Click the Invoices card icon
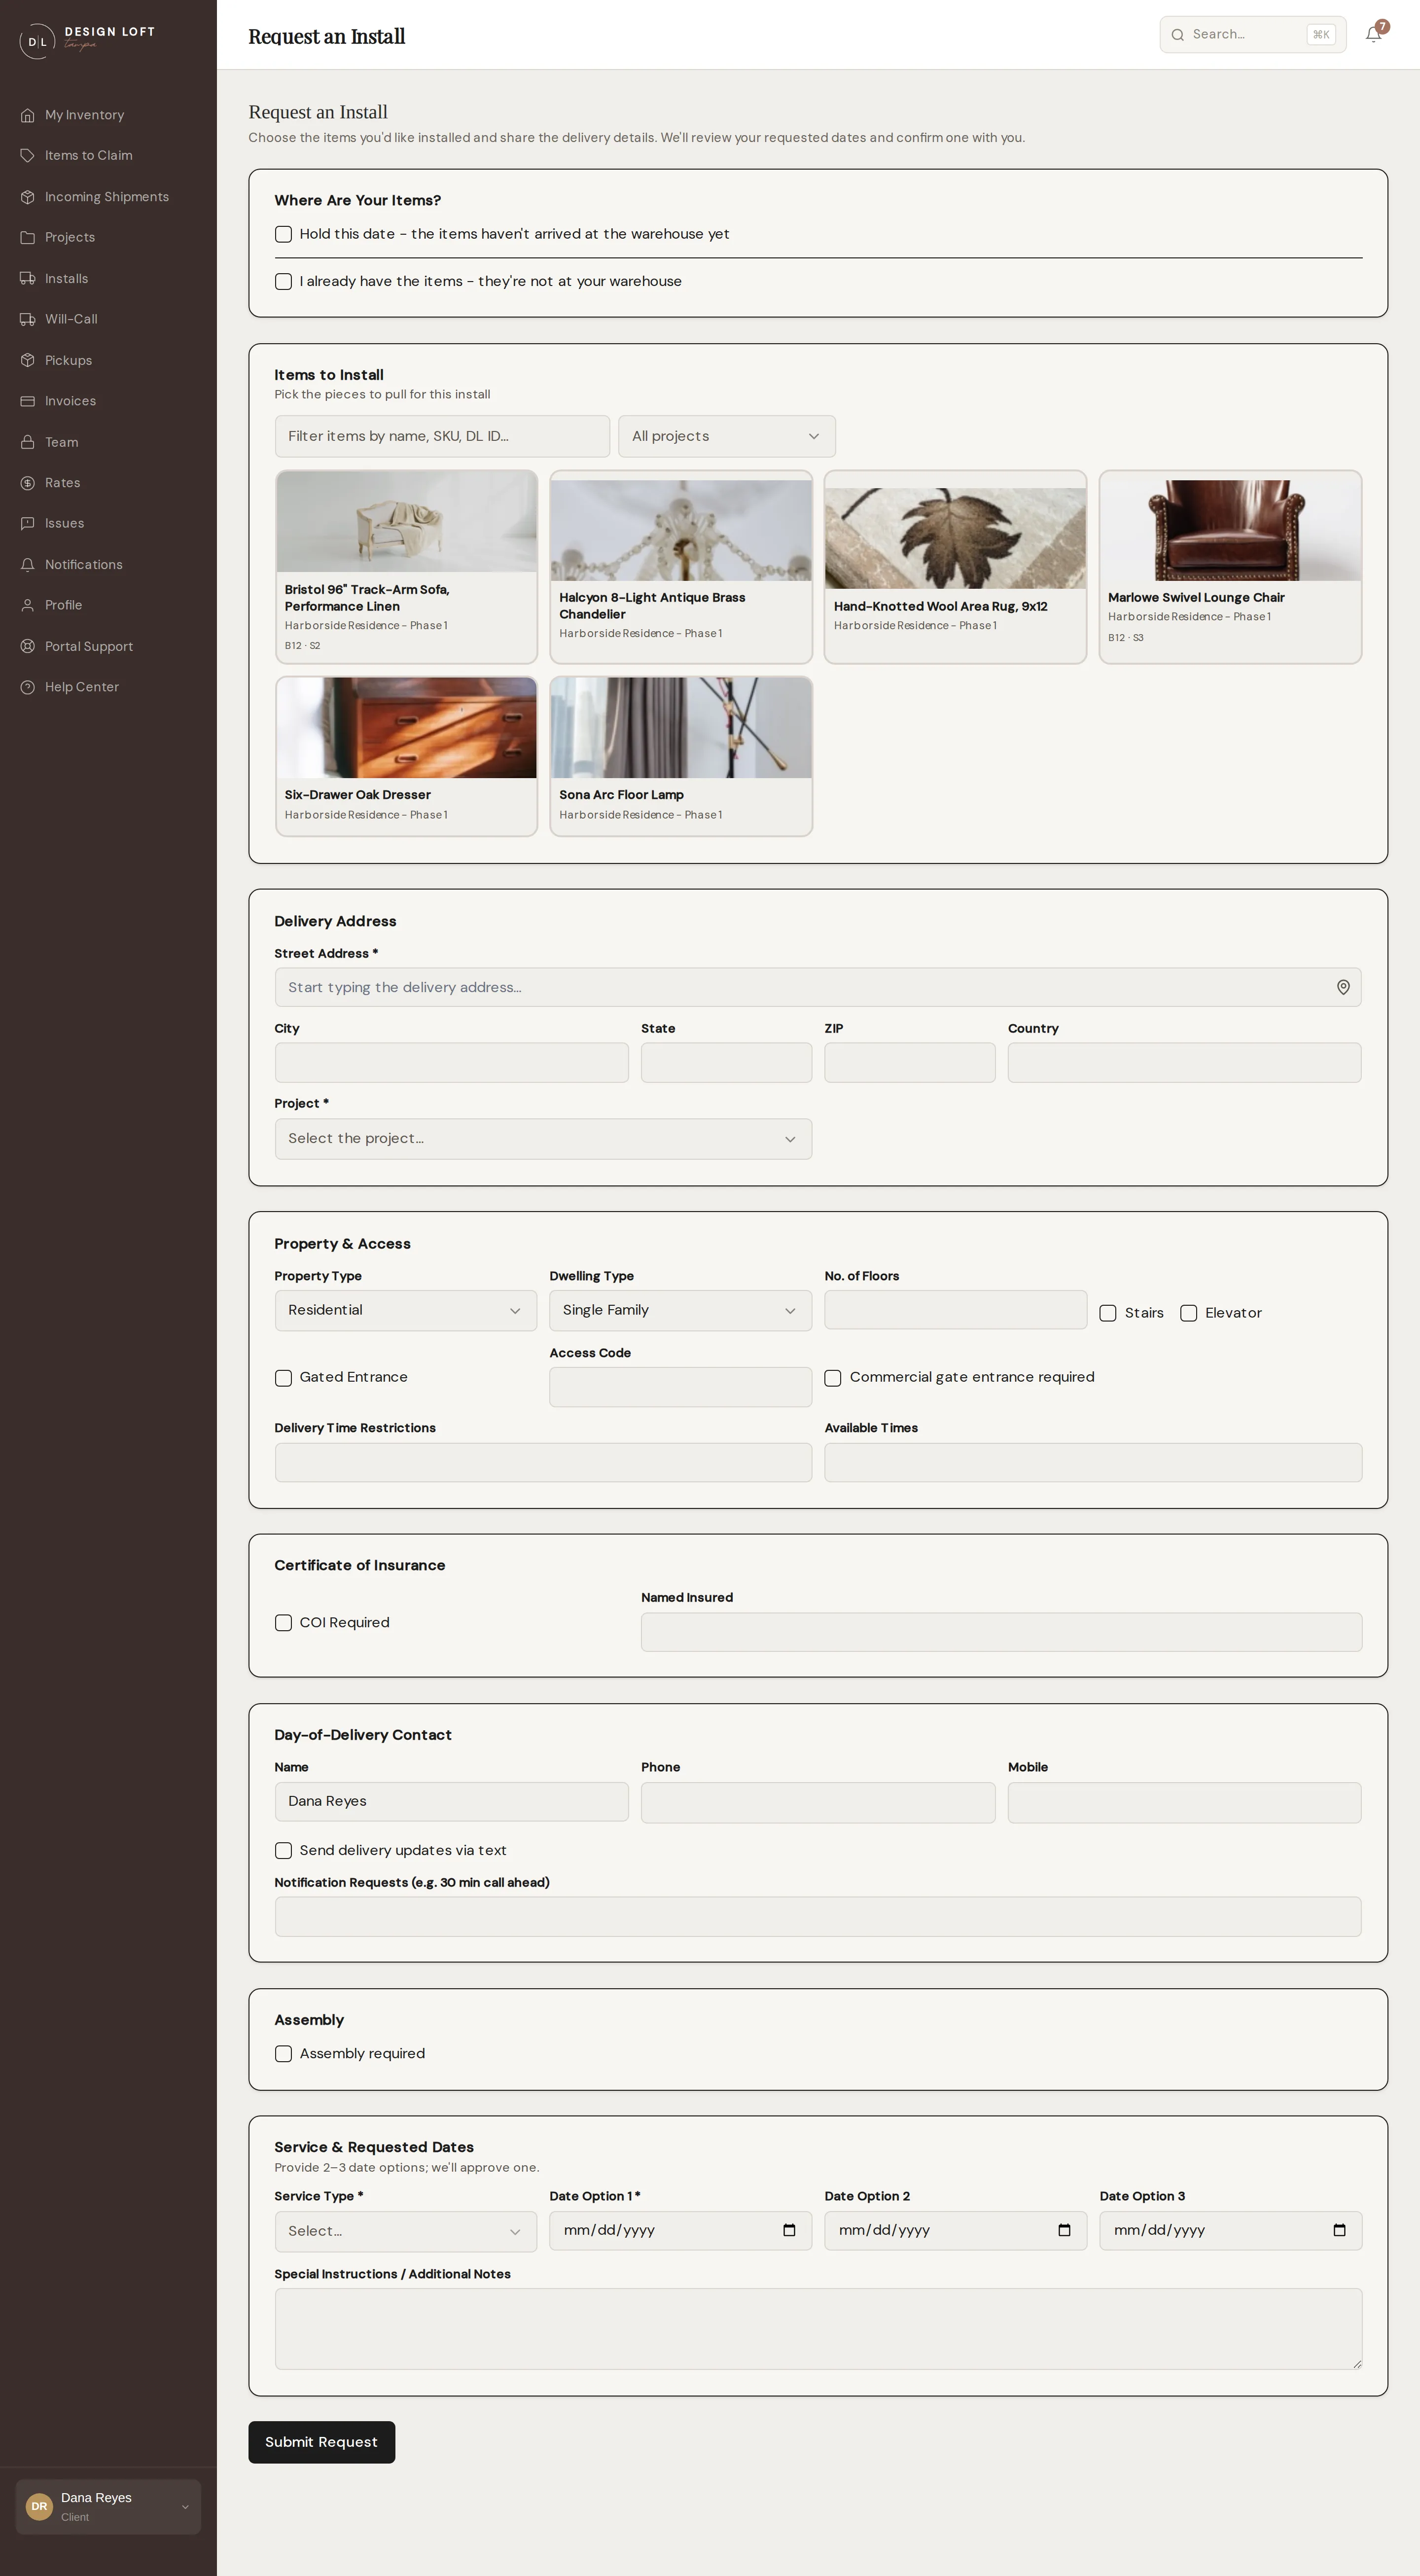 (x=28, y=401)
